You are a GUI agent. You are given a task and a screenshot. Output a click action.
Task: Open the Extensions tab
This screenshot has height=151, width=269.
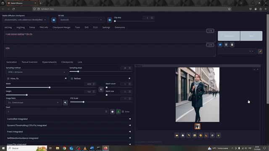120,27
